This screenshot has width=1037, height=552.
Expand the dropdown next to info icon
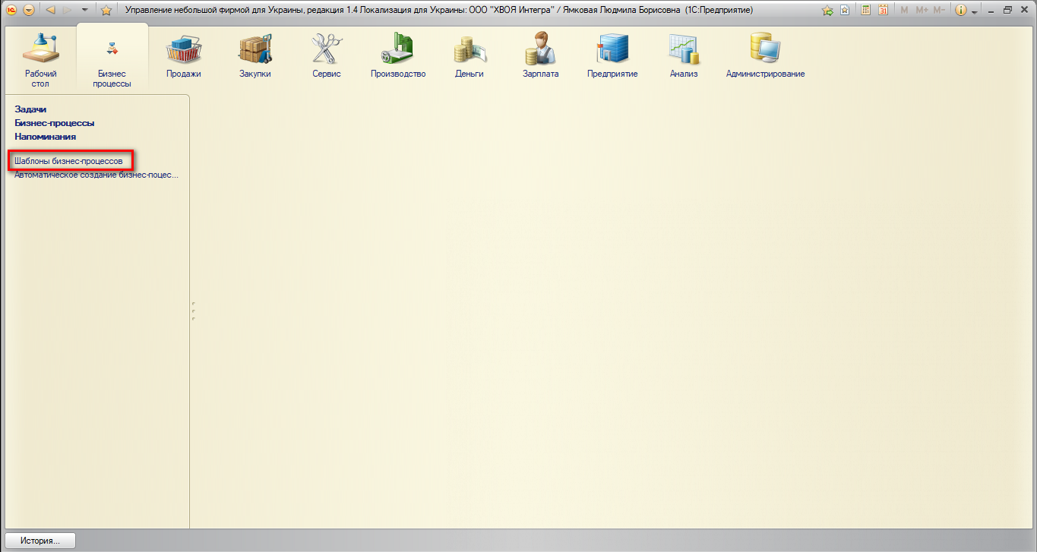click(x=975, y=11)
